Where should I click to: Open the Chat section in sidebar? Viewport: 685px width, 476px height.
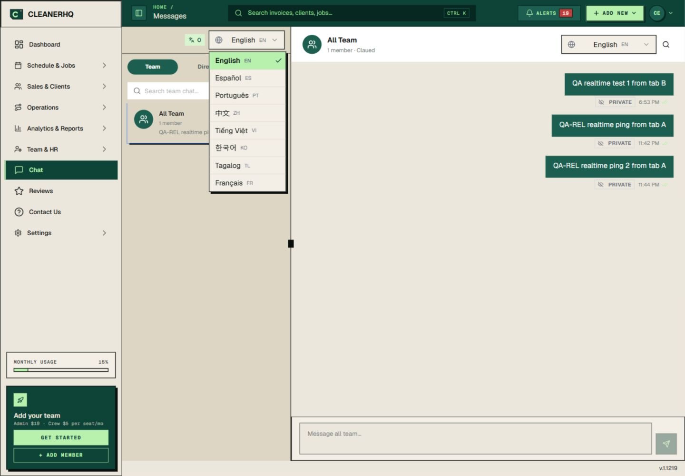tap(61, 170)
